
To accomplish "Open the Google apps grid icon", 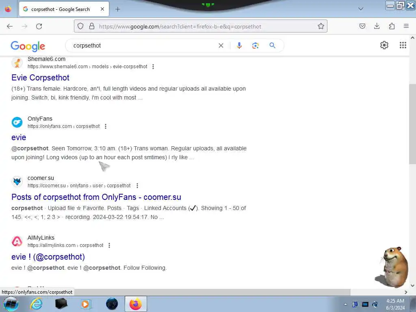I will tap(403, 45).
